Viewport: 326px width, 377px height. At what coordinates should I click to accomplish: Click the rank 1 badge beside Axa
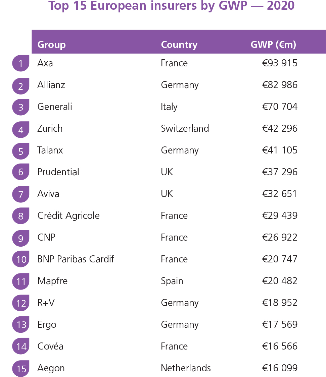click(21, 63)
